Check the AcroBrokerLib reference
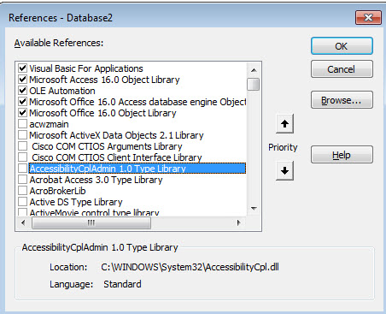The height and width of the screenshot is (314, 386). (22, 191)
